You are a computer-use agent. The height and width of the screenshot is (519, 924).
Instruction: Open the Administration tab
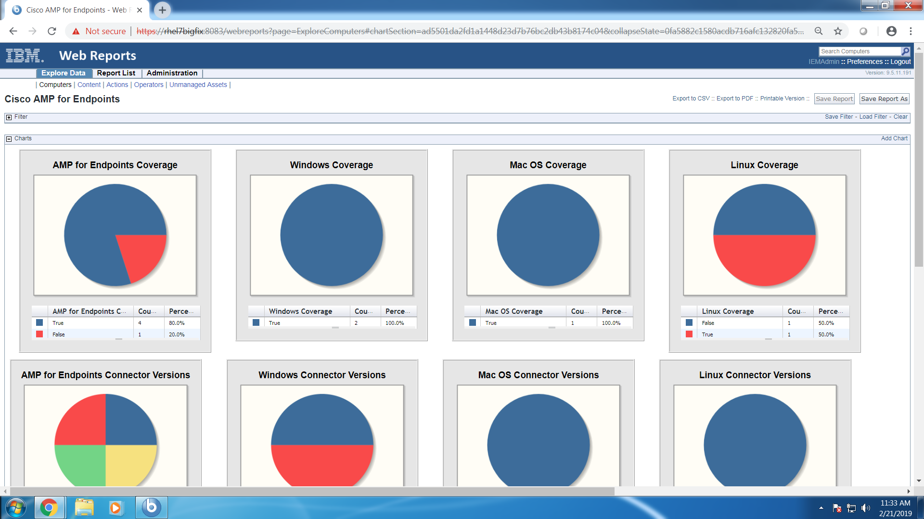[x=172, y=73]
